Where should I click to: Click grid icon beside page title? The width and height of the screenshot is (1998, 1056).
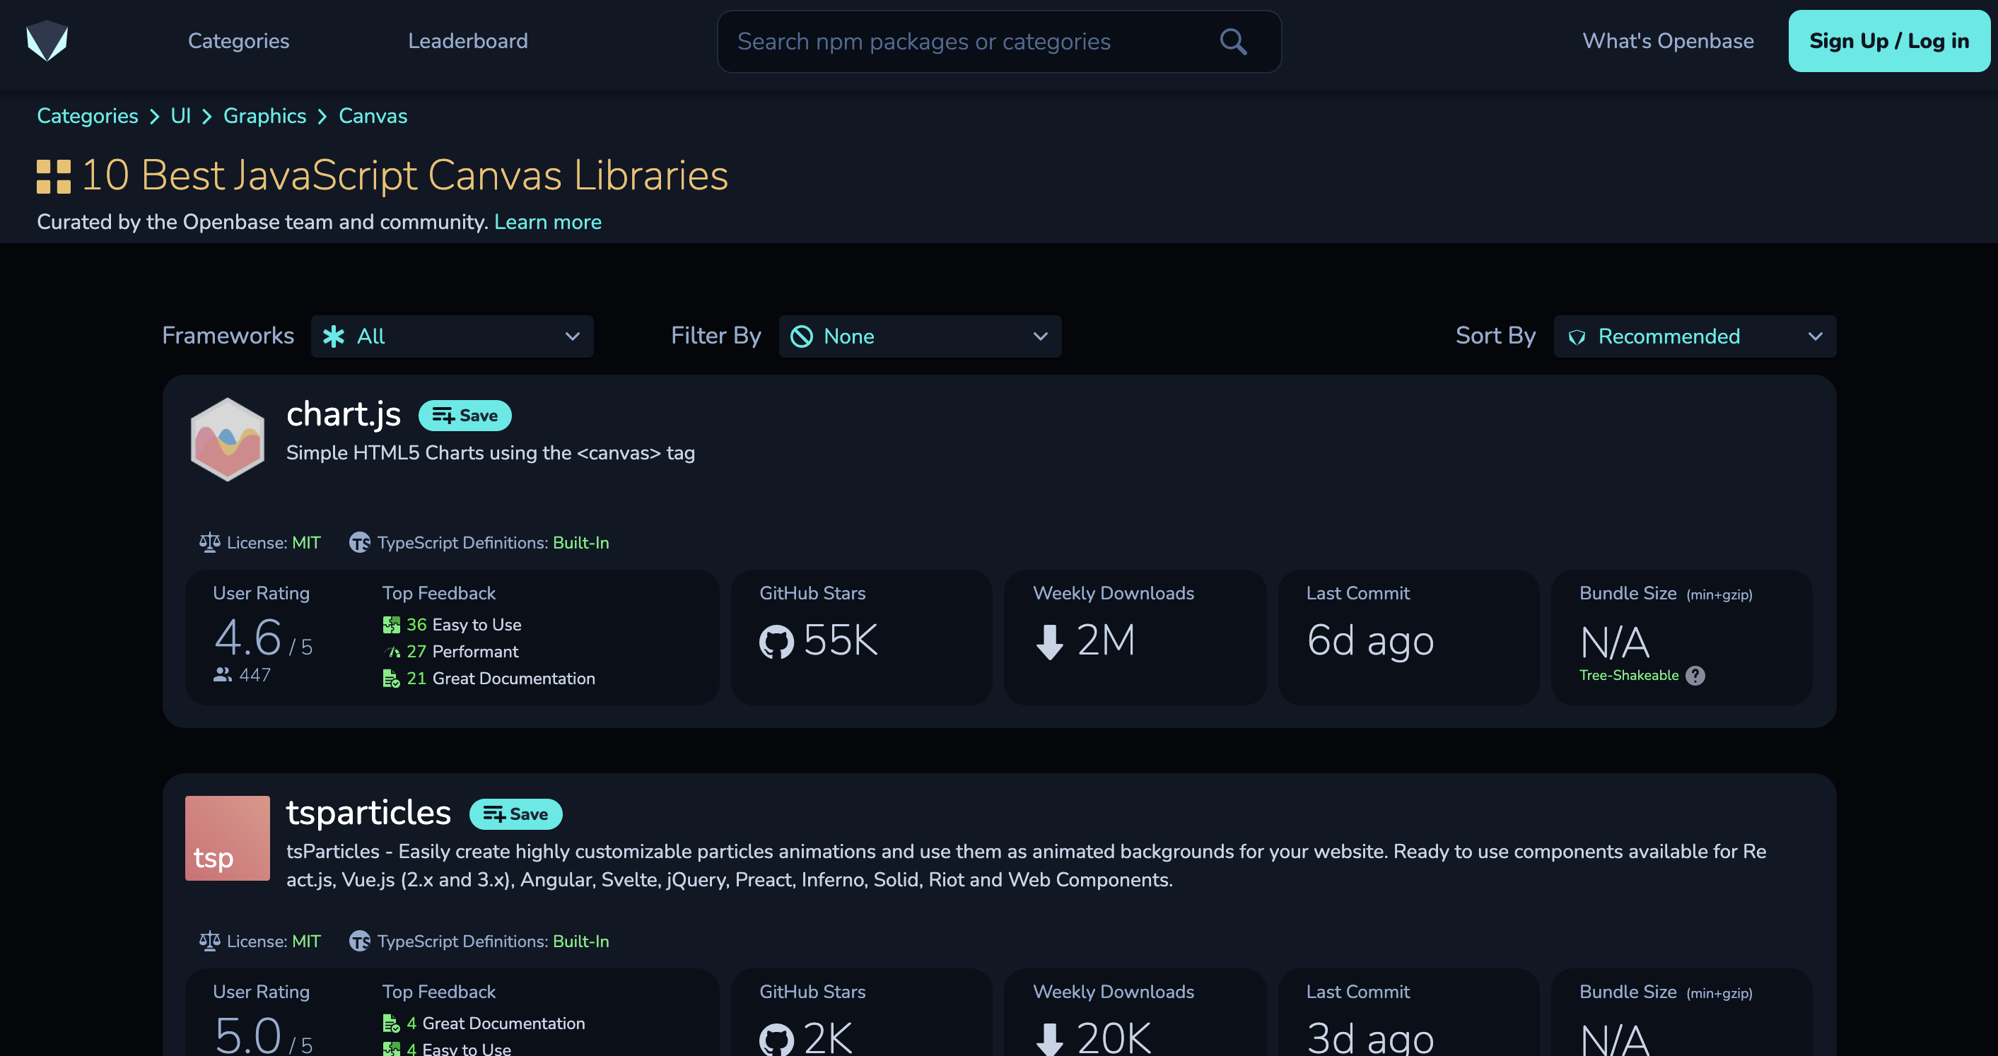[54, 176]
